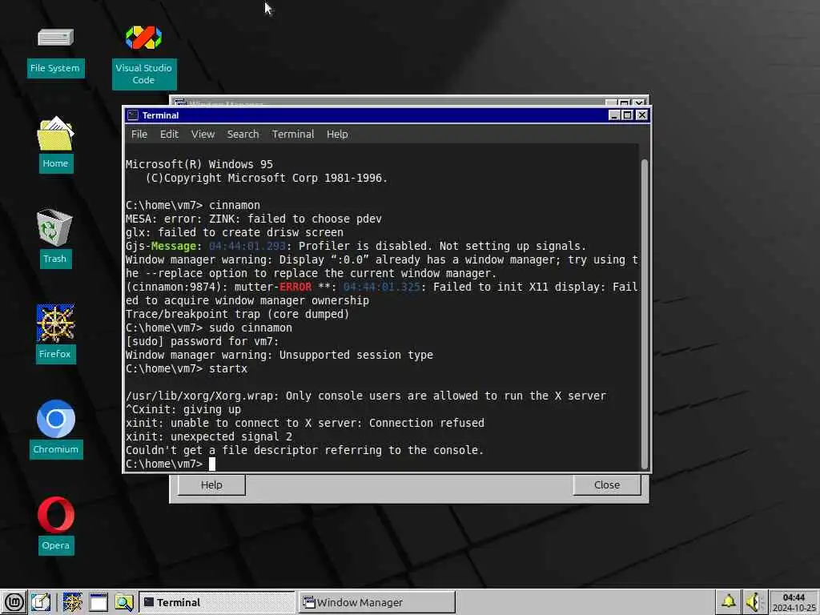Click the terminal command prompt cursor

pos(211,464)
